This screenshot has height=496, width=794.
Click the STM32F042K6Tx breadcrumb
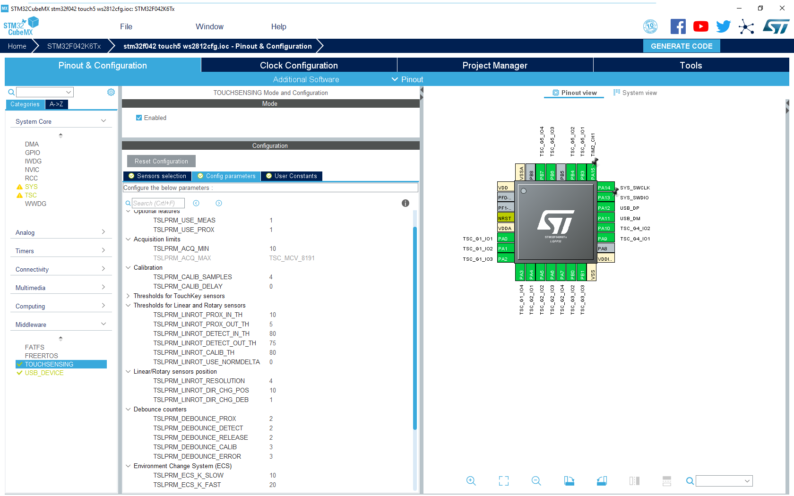(74, 46)
